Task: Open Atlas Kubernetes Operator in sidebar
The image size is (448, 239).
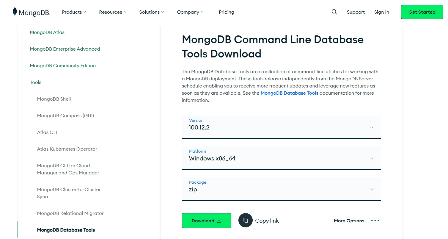Action: 67,149
